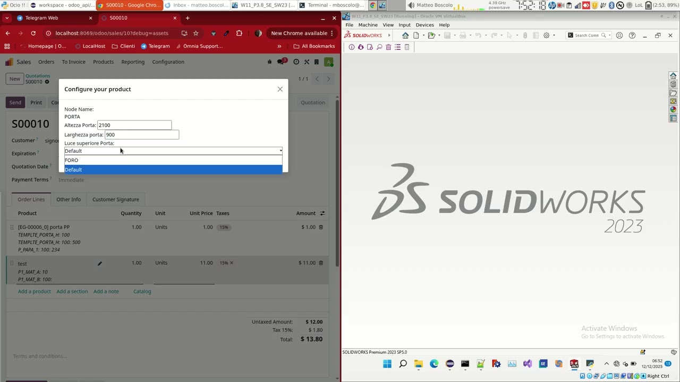Open the Clienti bookmarks folder

(123, 46)
